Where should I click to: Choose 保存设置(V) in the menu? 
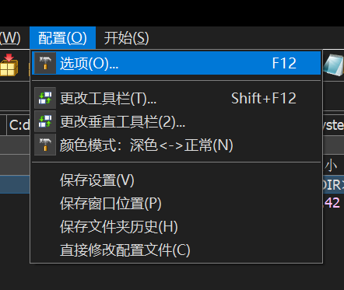(x=176, y=180)
